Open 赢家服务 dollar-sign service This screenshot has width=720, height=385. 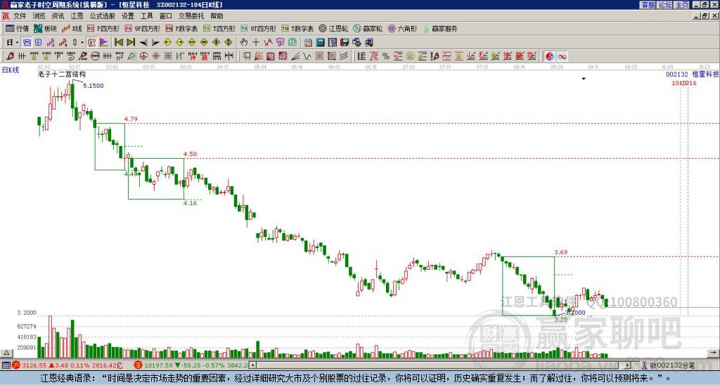(x=440, y=28)
